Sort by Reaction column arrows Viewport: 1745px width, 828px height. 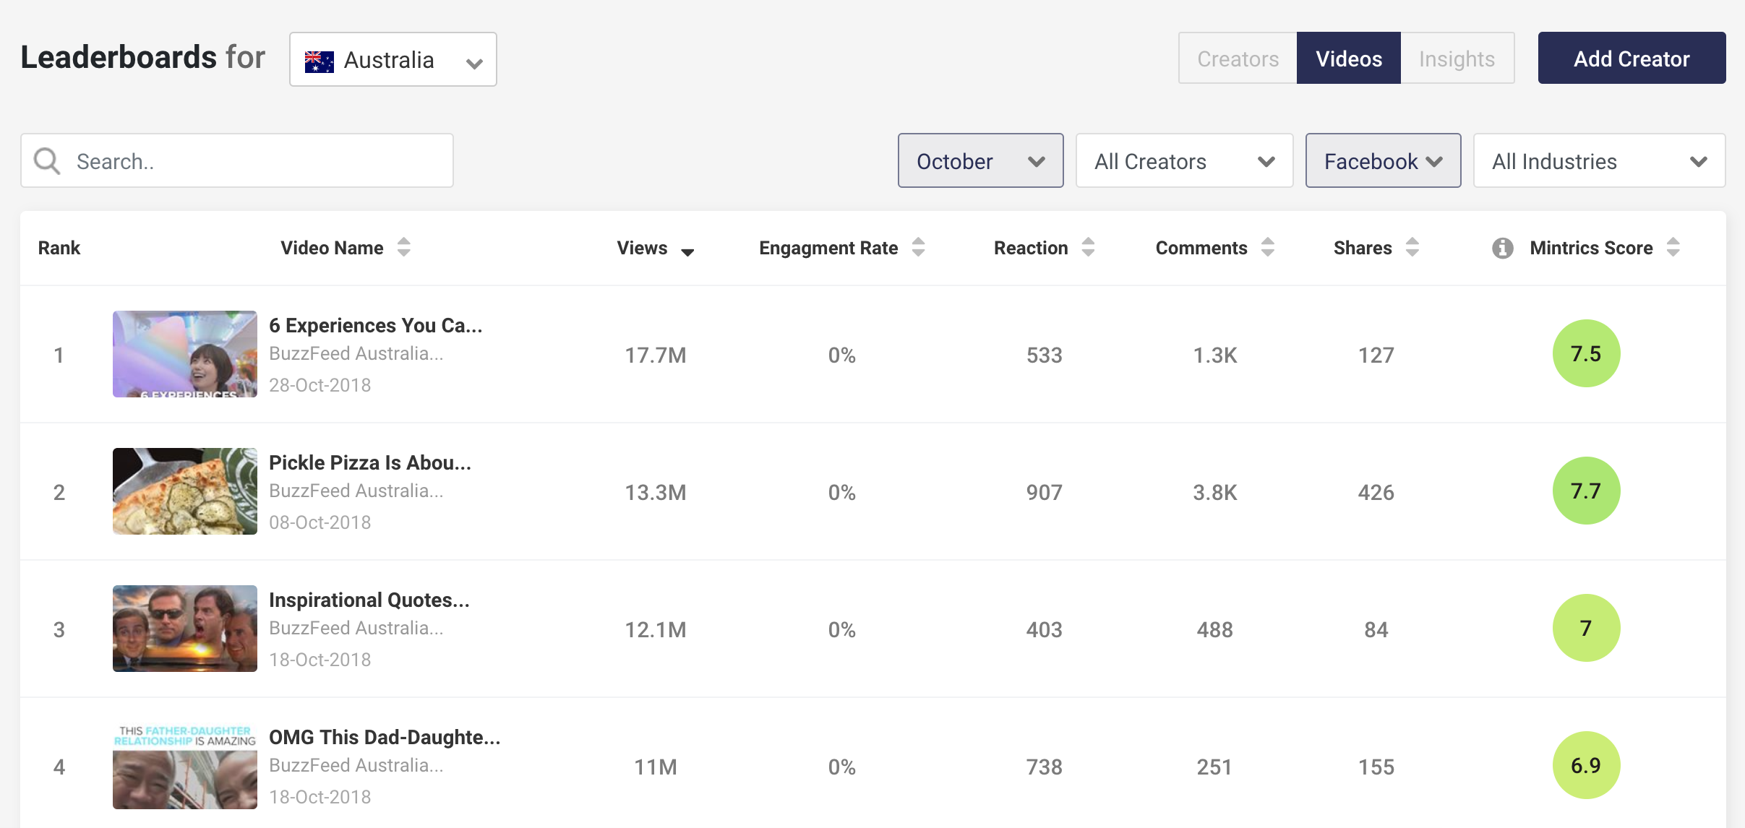pos(1088,247)
